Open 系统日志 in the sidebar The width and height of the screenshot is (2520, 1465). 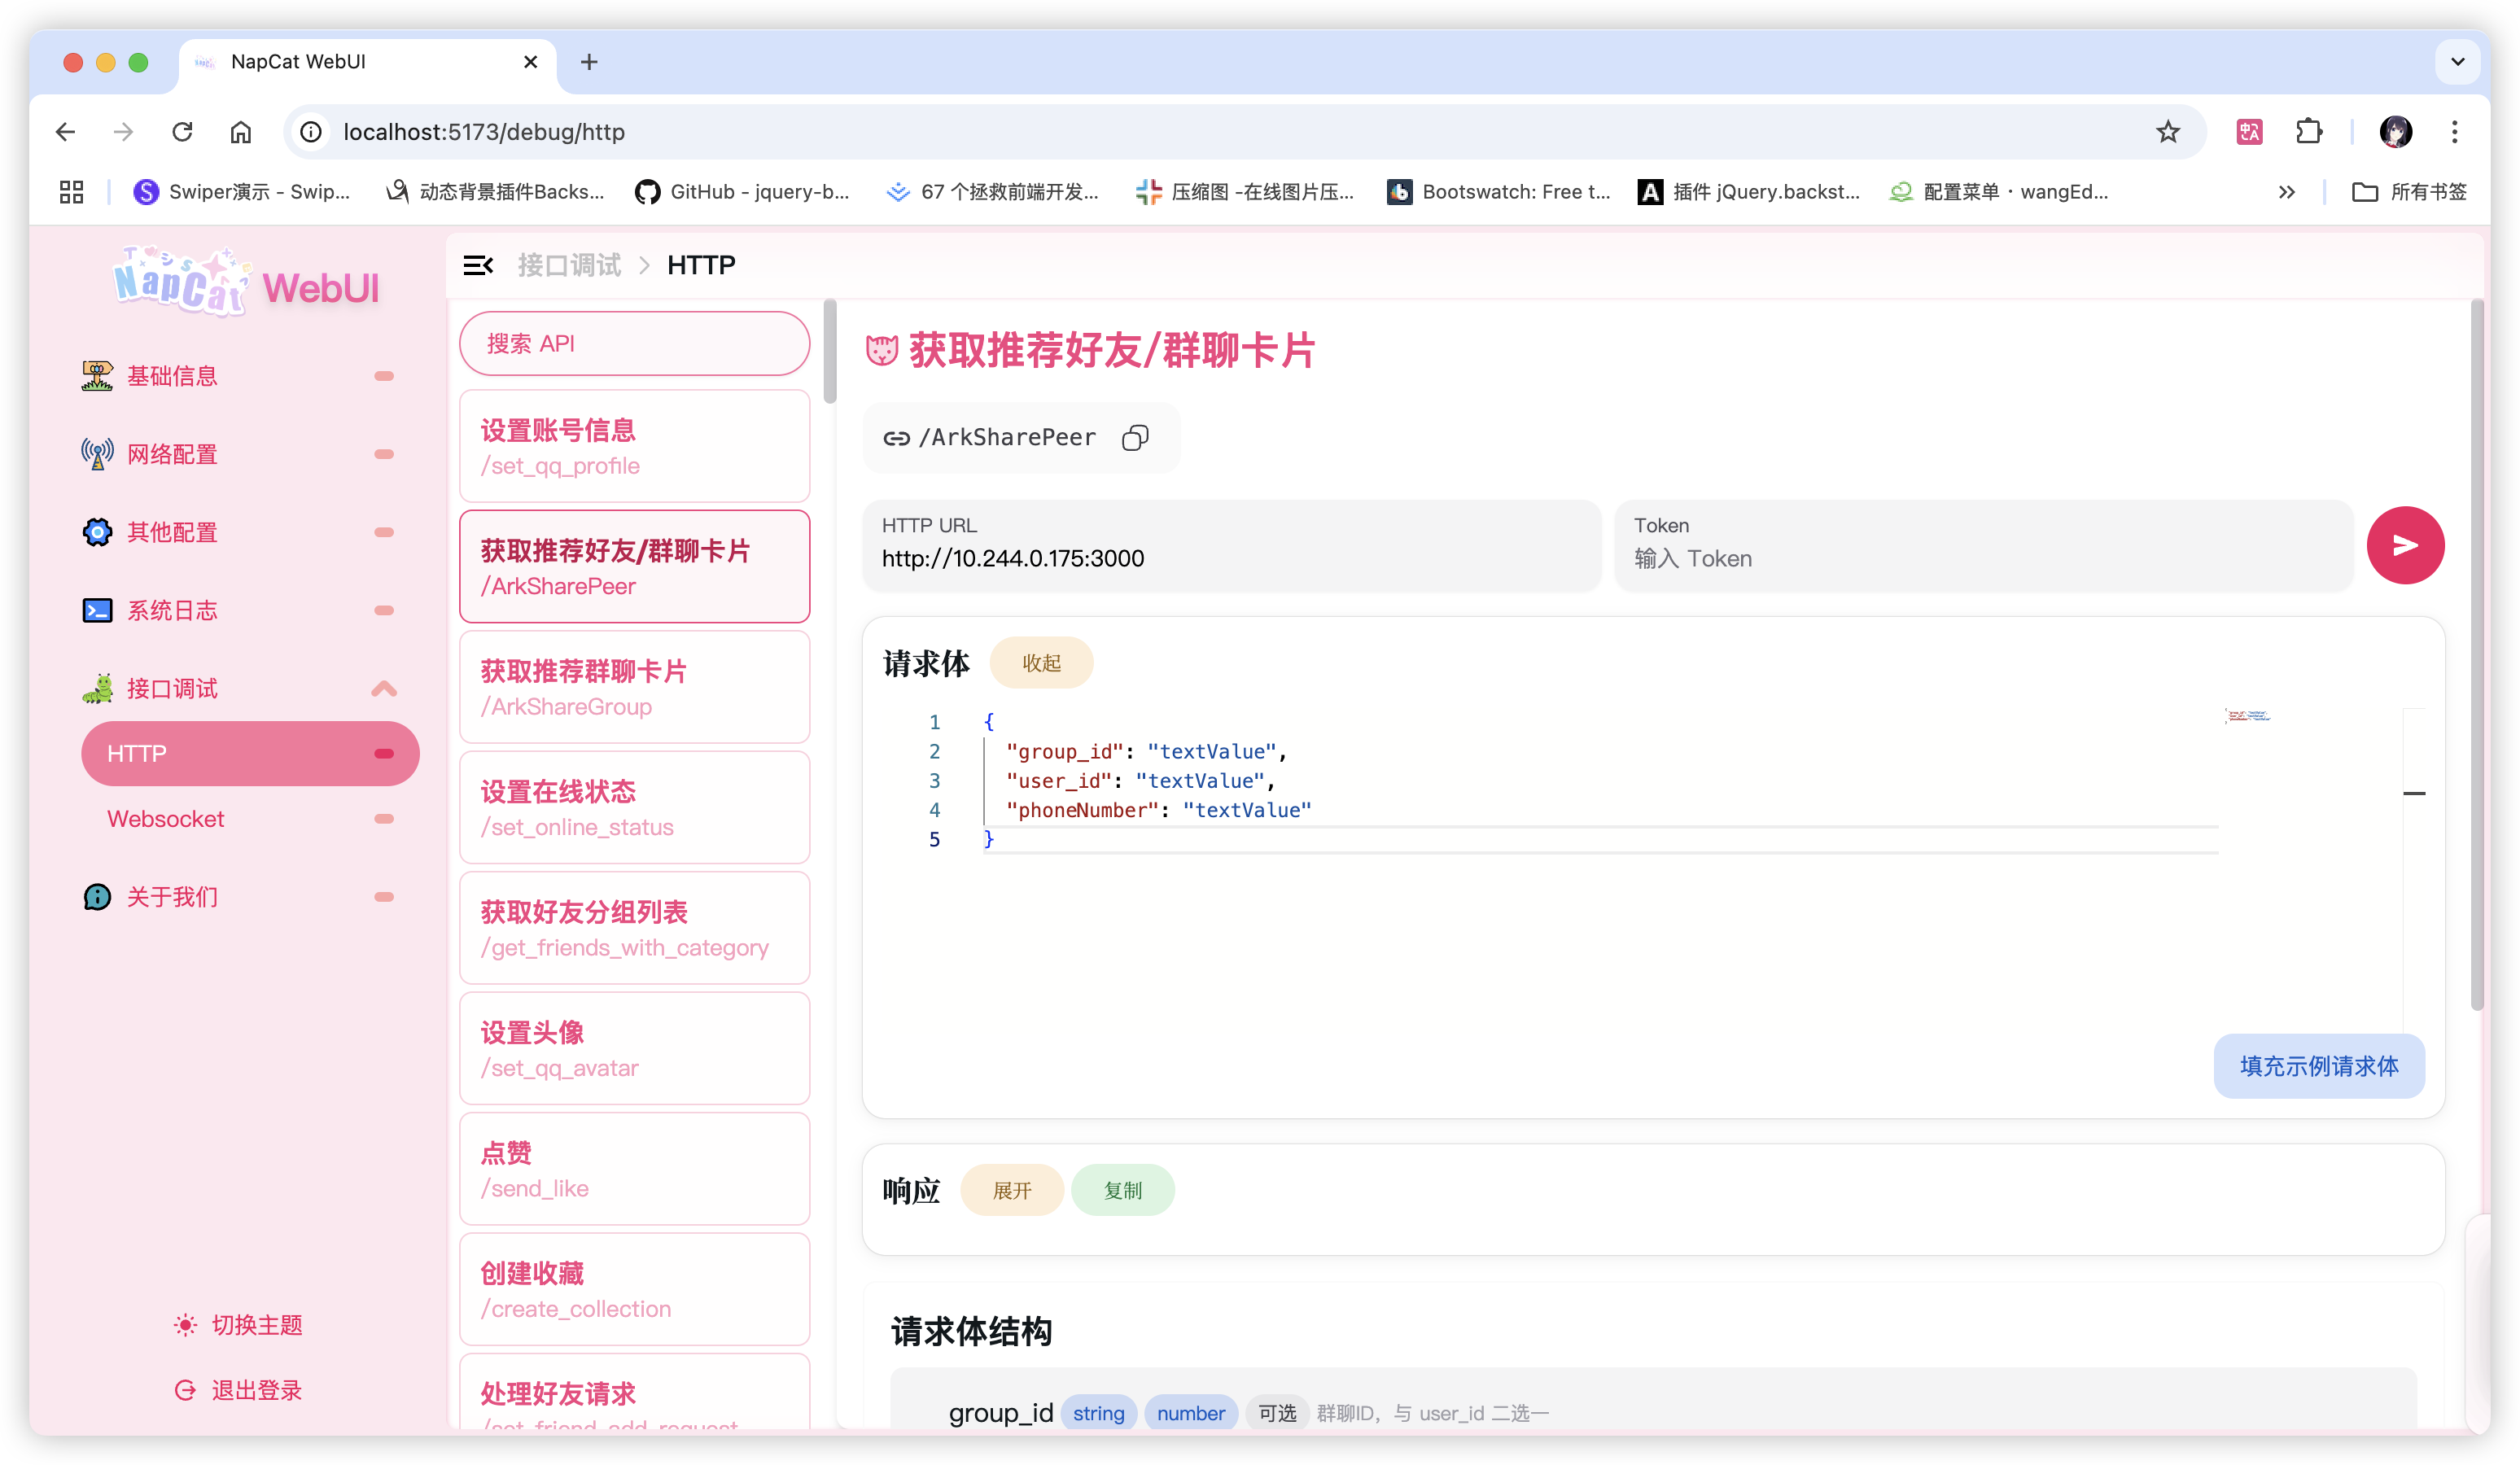[x=238, y=610]
